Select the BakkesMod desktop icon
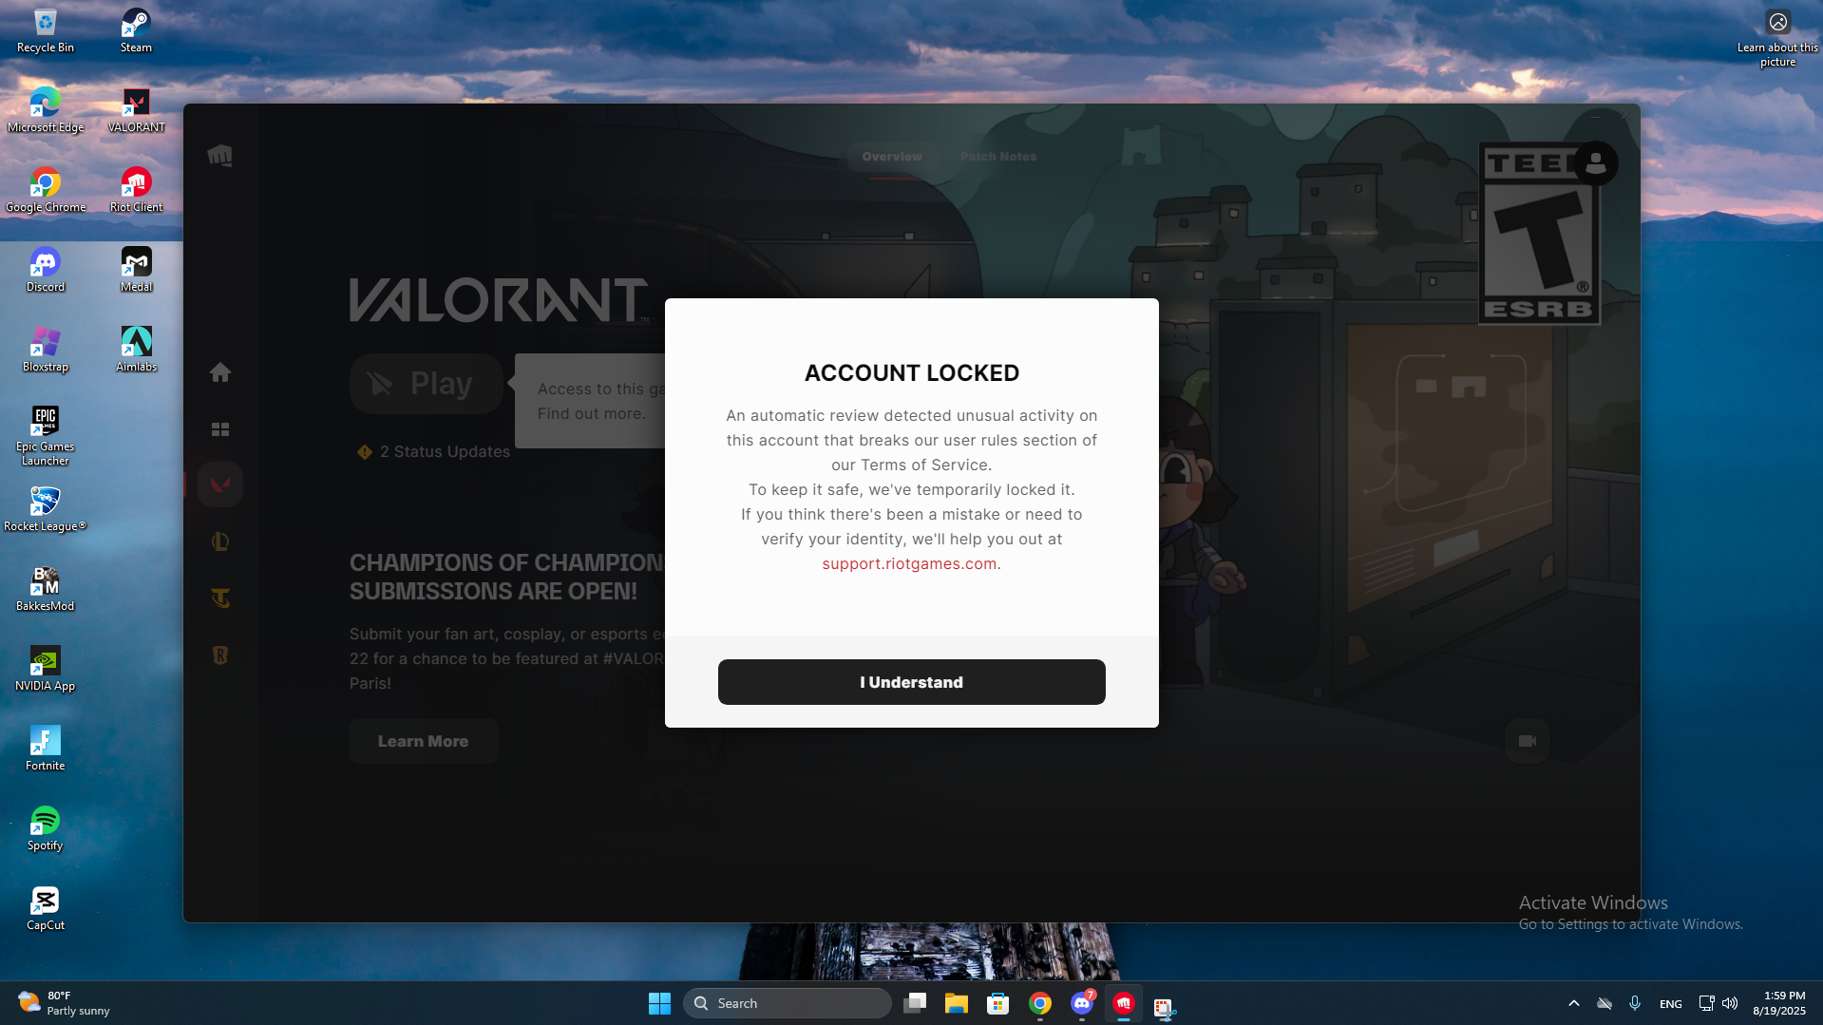 pos(45,589)
